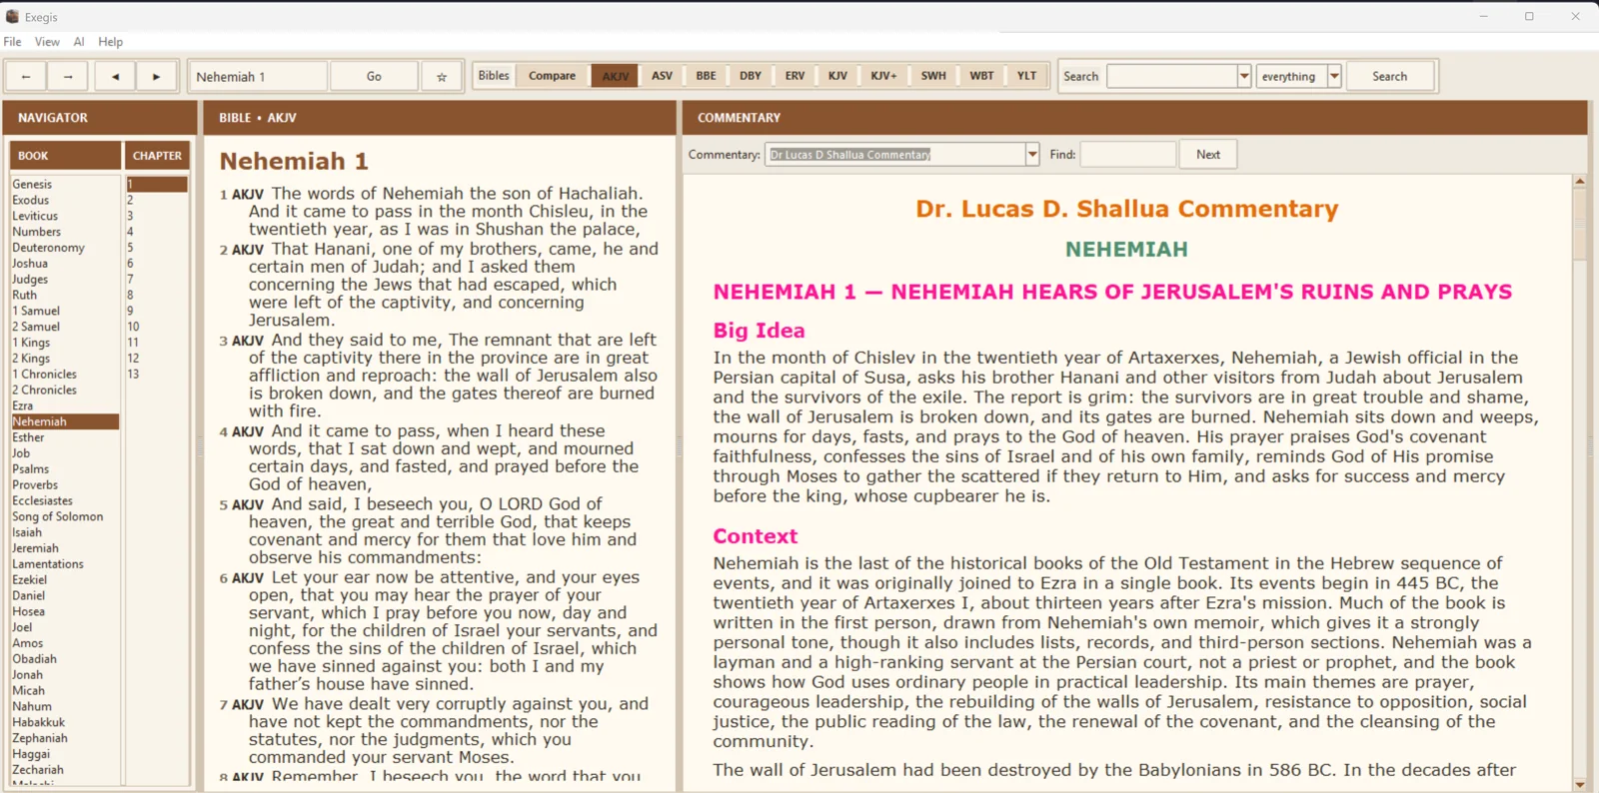Go to previous chapter with left triangle
Image resolution: width=1599 pixels, height=793 pixels.
point(116,76)
